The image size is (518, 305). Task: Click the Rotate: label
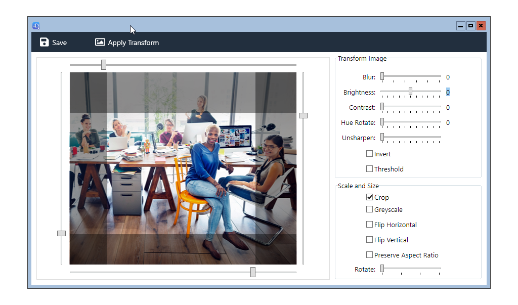(365, 269)
